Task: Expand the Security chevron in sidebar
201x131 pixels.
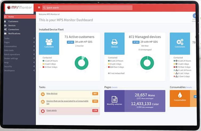Action: pyautogui.click(x=34, y=66)
